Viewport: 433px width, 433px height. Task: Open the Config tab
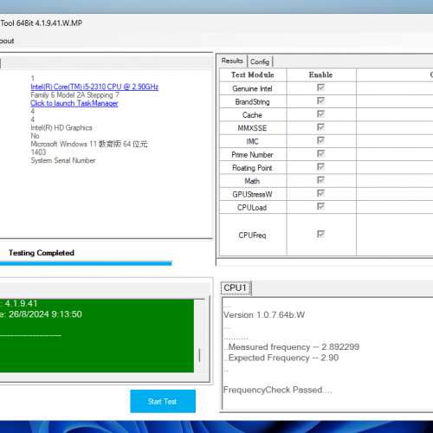tap(260, 61)
